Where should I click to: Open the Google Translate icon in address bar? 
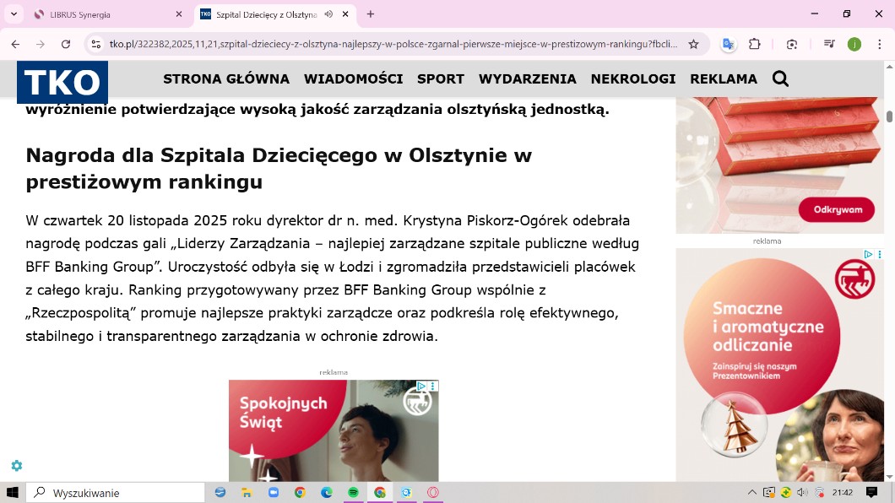pyautogui.click(x=728, y=44)
